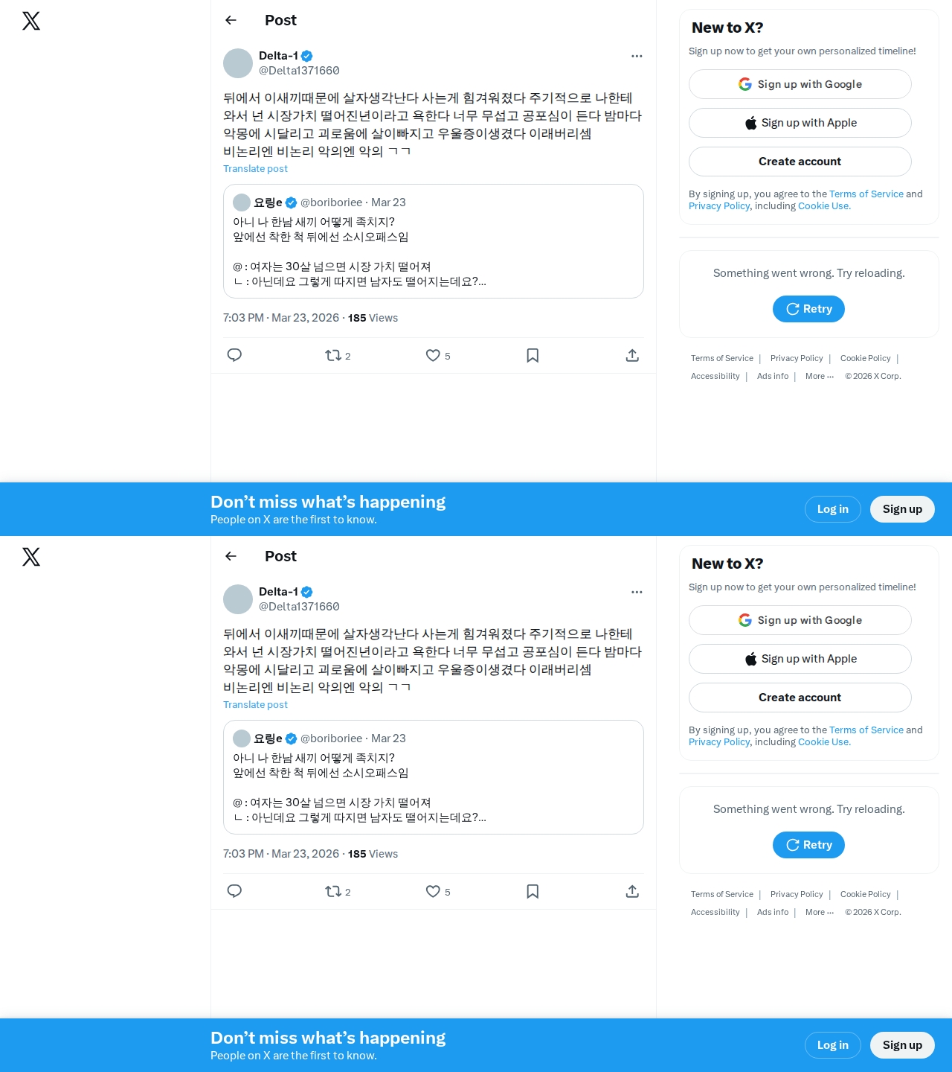Click the reply bubble icon under the upper post
Image resolution: width=952 pixels, height=1072 pixels.
pos(234,355)
